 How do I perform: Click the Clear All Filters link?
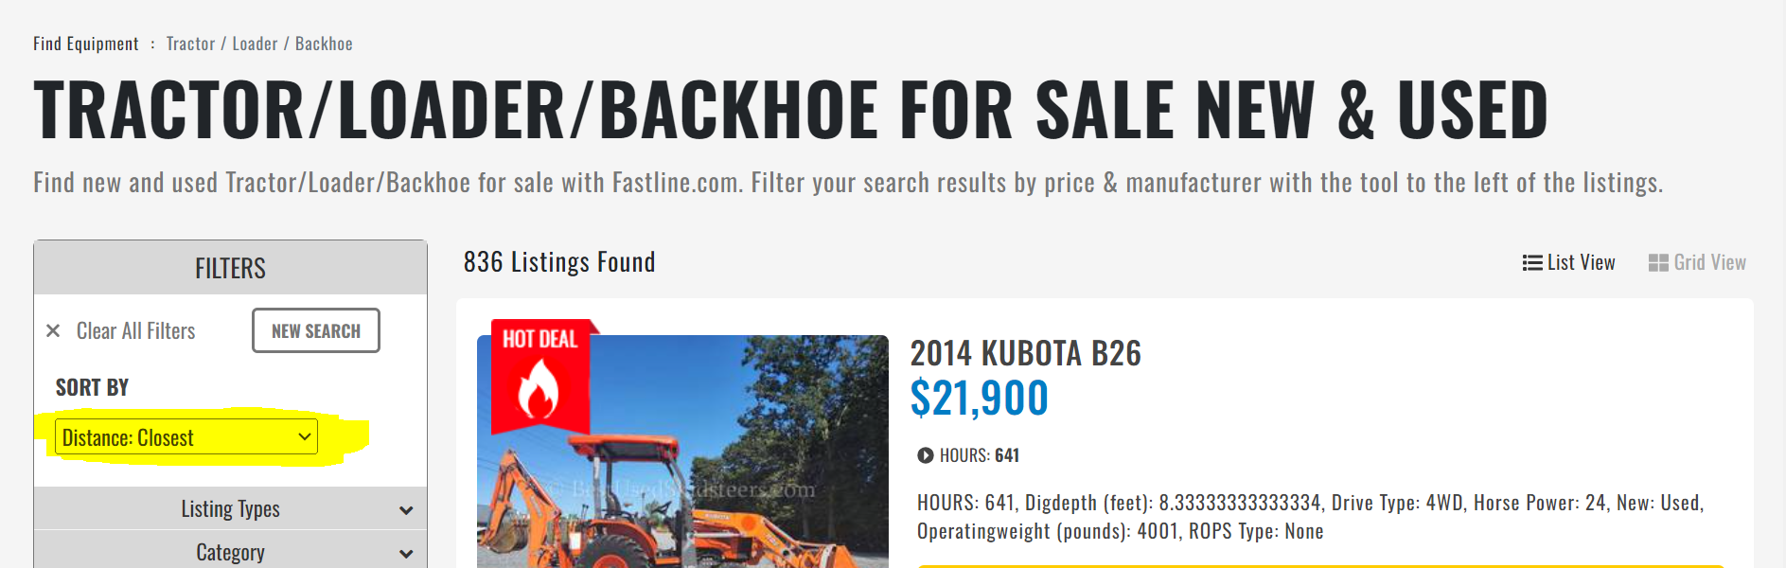pos(135,330)
